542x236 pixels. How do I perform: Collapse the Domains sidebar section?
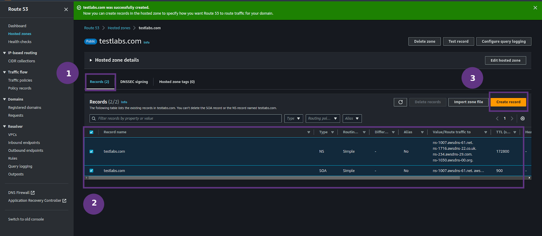pos(4,100)
